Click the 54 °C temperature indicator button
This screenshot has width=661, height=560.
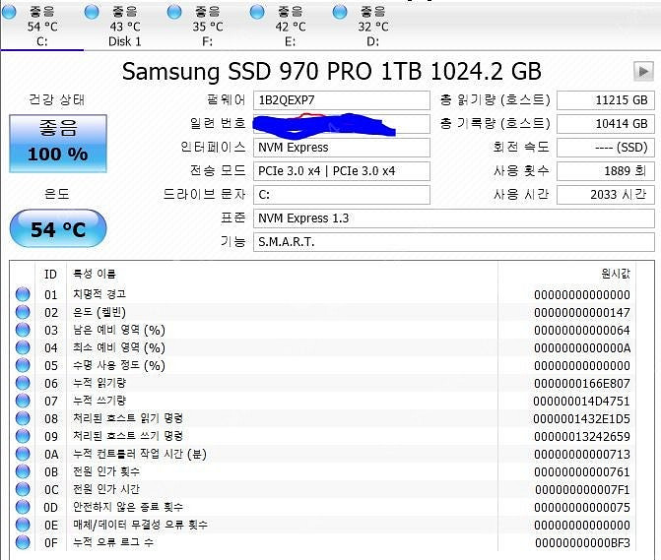58,228
